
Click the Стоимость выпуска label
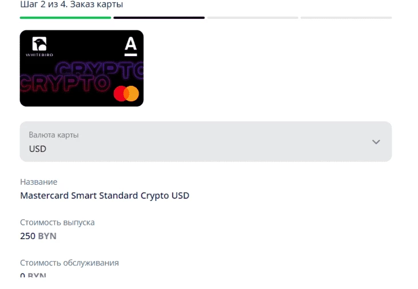[57, 222]
